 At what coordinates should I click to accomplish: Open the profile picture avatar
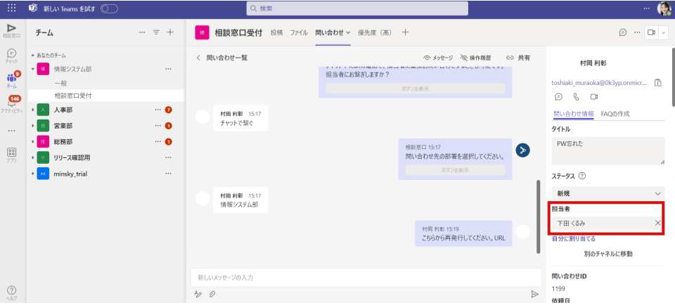point(663,8)
